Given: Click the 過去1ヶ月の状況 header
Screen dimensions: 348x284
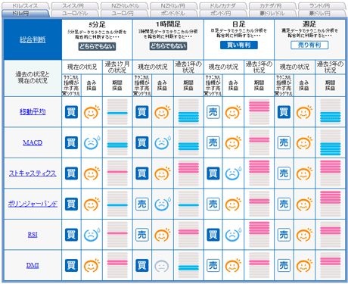Looking at the screenshot, I should (117, 67).
